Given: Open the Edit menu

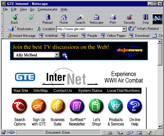Looking at the screenshot, I should tap(14, 9).
